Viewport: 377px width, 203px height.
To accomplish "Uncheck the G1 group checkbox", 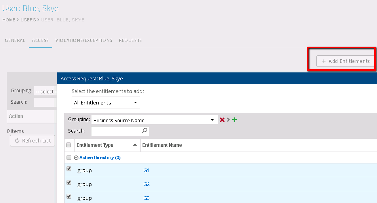I will coord(69,169).
